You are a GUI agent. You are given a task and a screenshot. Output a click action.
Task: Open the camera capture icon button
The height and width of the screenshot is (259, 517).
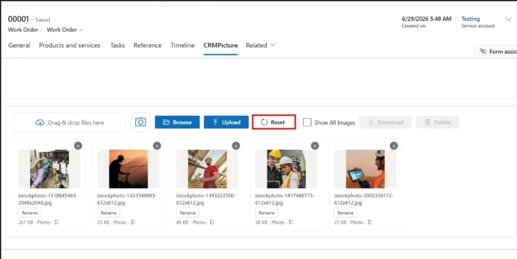(x=140, y=122)
